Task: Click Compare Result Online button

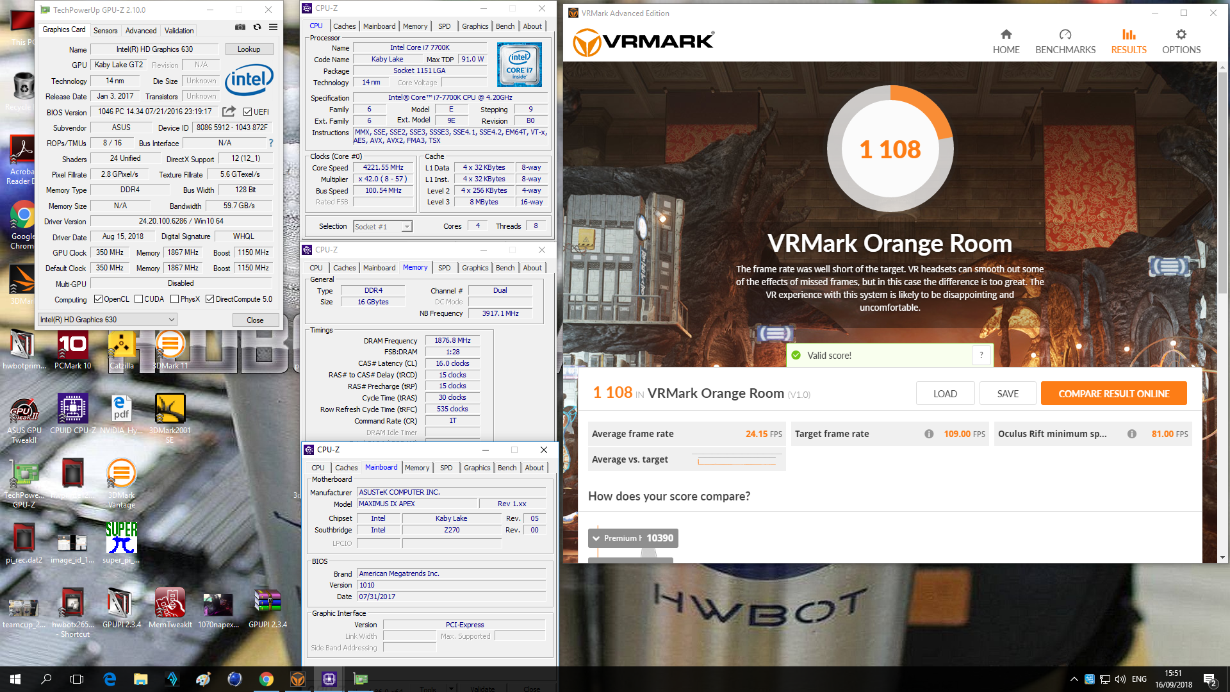Action: click(1113, 393)
